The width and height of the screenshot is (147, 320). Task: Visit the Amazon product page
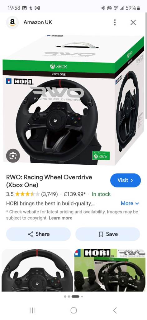click(x=126, y=180)
